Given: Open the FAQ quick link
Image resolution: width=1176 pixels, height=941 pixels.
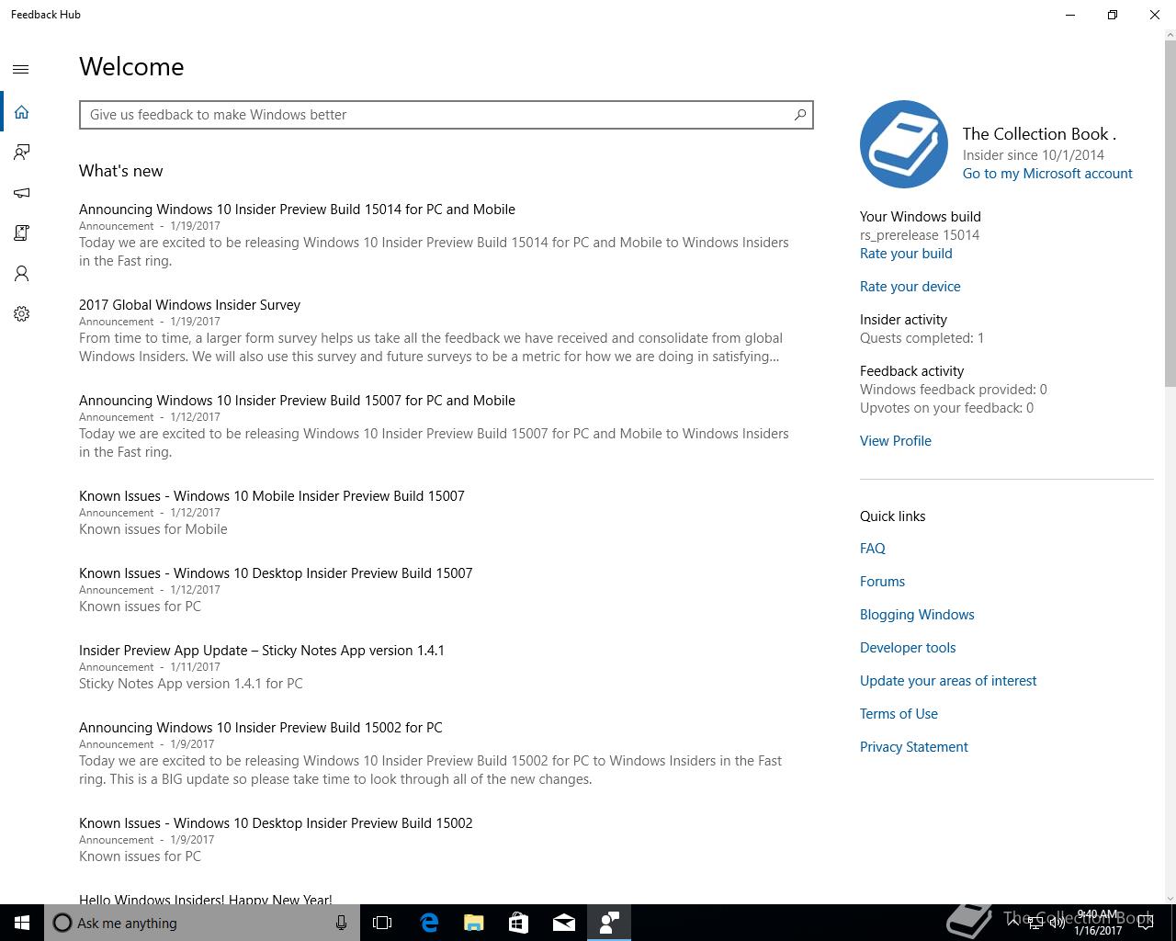Looking at the screenshot, I should (x=873, y=549).
